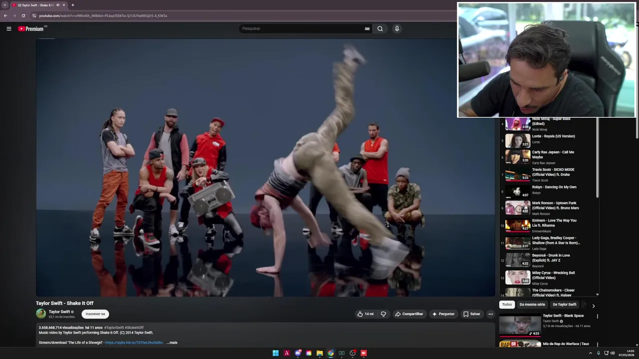Viewport: 639px width, 359px height.
Task: Reload the page with refresh icon
Action: coord(23,15)
